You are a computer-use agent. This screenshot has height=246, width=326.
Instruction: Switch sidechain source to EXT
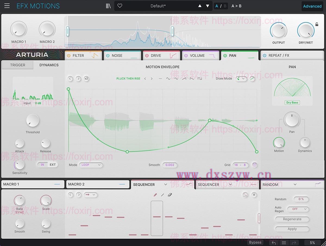pos(53,165)
